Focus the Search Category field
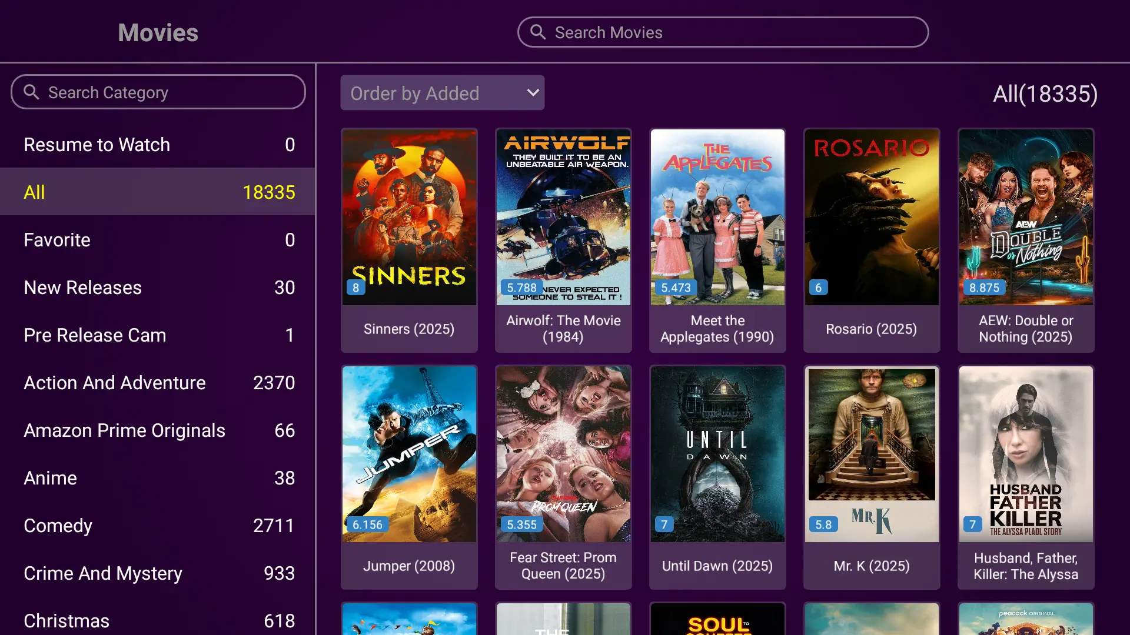The width and height of the screenshot is (1130, 635). coord(158,92)
